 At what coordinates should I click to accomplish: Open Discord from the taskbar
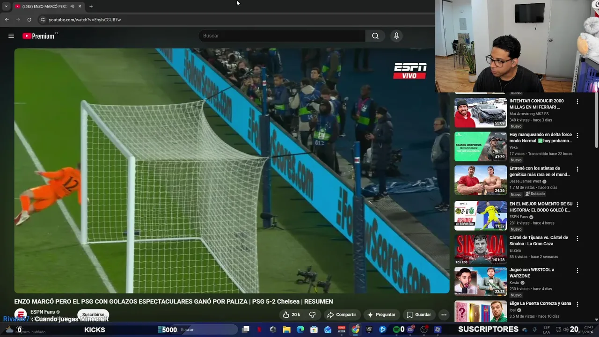click(x=410, y=330)
